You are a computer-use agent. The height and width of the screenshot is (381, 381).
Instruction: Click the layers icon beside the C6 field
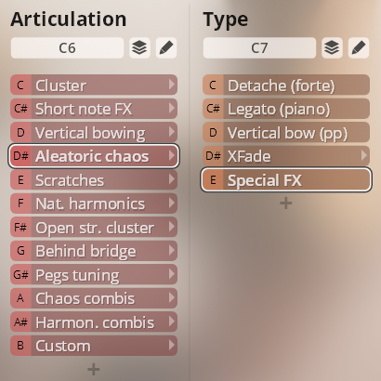[139, 48]
